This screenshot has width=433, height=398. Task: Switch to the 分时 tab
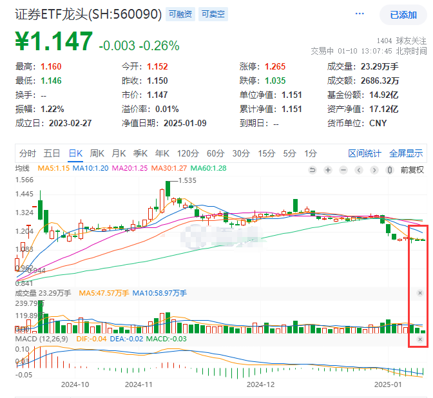(x=28, y=153)
